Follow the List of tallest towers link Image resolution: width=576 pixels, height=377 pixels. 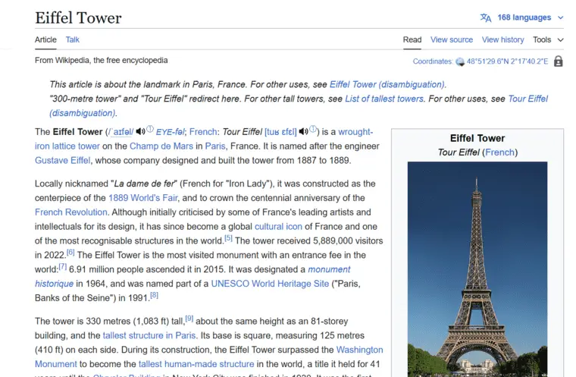(384, 99)
